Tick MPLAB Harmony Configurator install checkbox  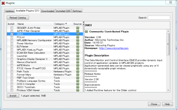pyautogui.click(x=12, y=40)
